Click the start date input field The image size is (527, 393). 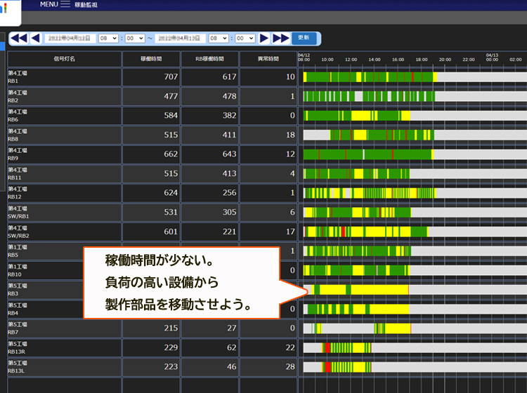(x=70, y=38)
